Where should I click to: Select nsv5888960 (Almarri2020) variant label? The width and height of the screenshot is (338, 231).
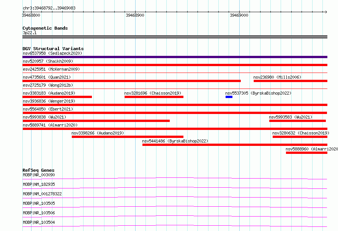312,149
